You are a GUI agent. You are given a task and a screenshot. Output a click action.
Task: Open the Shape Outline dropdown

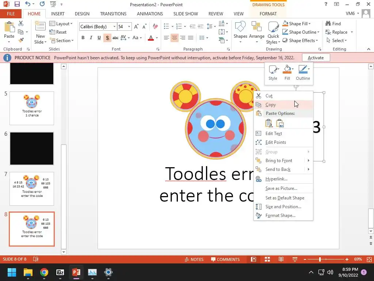pos(301,32)
